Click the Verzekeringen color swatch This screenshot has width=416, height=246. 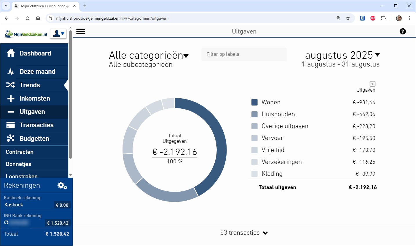click(x=255, y=162)
